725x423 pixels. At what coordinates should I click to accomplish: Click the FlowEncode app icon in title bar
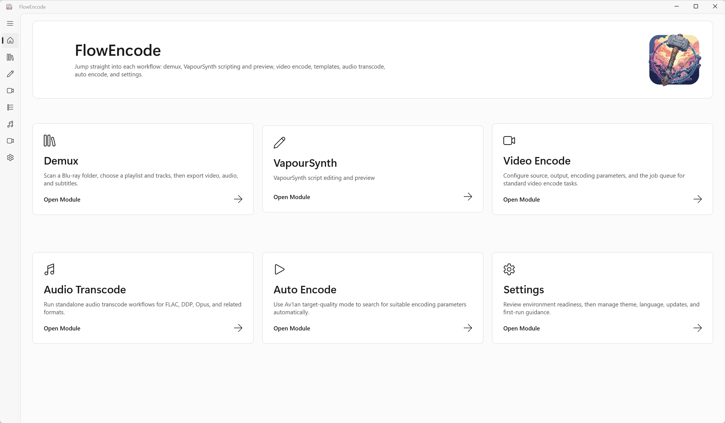click(x=9, y=7)
